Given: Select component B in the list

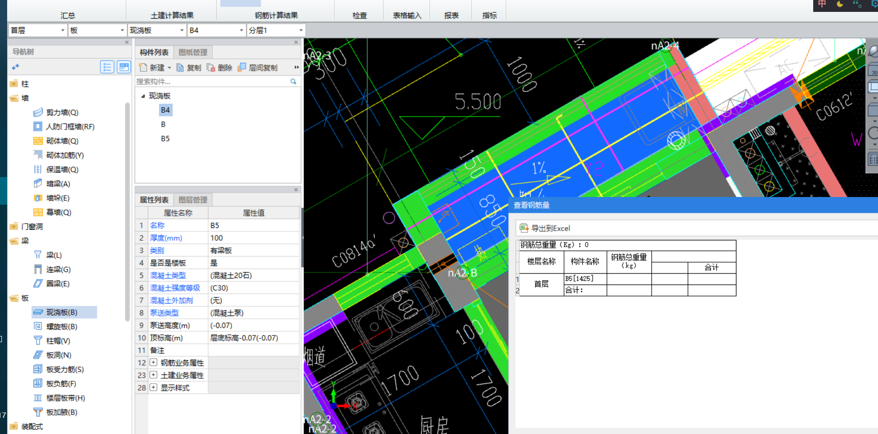Looking at the screenshot, I should click(163, 124).
